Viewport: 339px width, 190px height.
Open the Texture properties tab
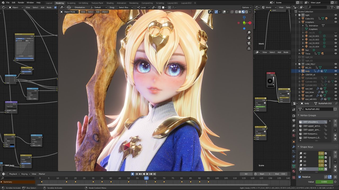(x=294, y=177)
